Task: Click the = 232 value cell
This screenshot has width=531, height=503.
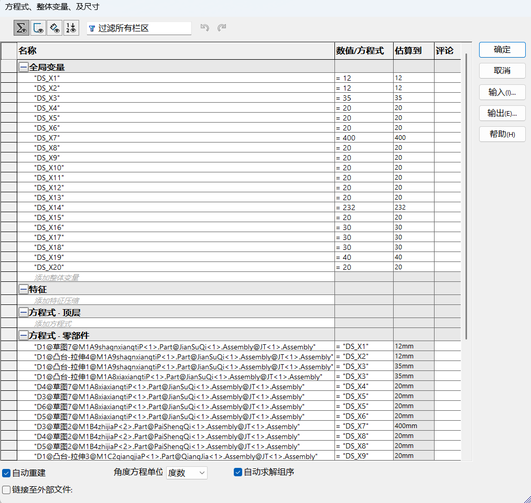Action: tap(364, 207)
